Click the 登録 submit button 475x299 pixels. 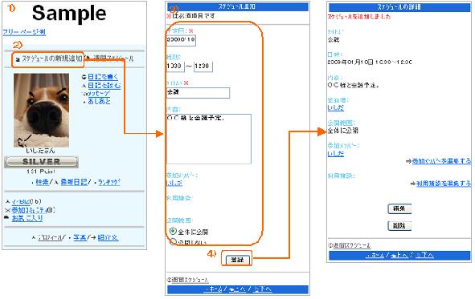tap(237, 260)
